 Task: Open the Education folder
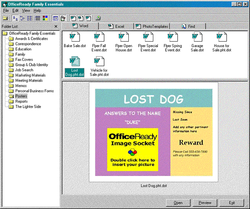pos(20,49)
